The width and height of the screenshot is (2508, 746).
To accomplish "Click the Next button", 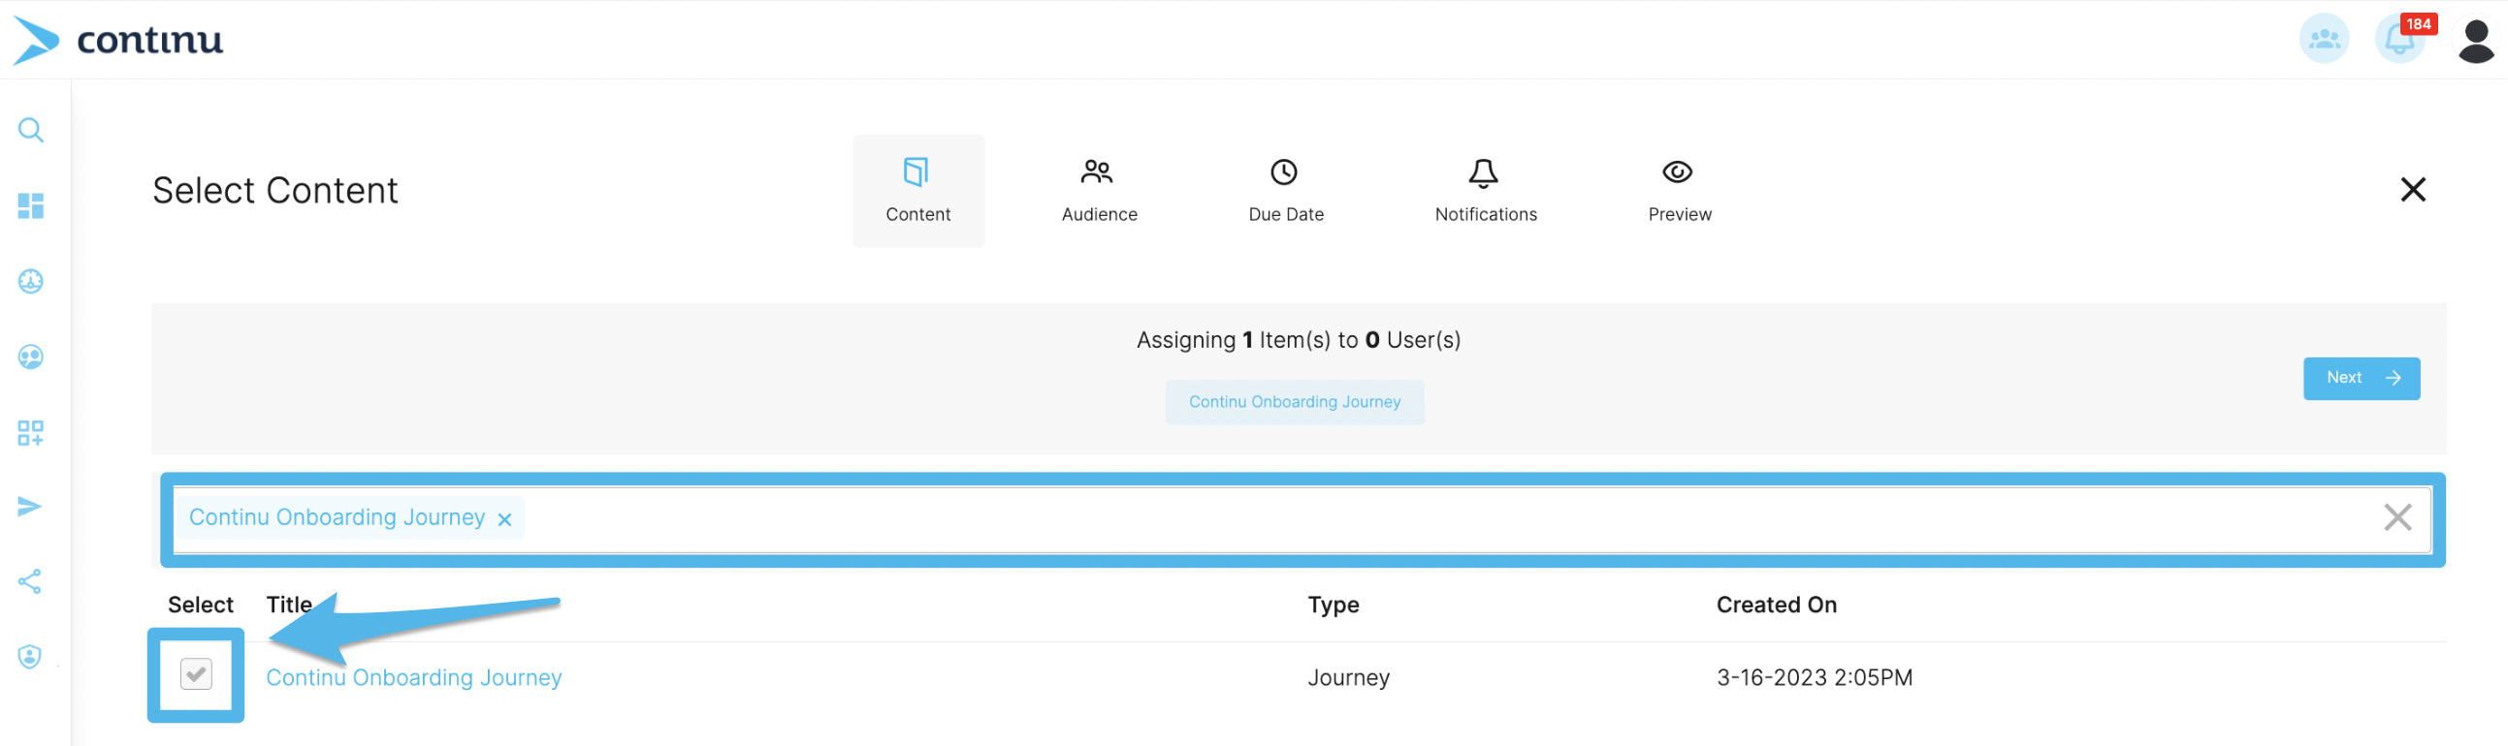I will pos(2360,379).
